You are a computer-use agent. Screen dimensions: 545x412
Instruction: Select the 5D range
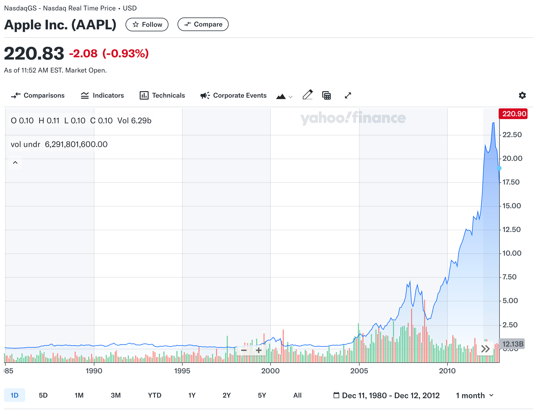tap(43, 395)
